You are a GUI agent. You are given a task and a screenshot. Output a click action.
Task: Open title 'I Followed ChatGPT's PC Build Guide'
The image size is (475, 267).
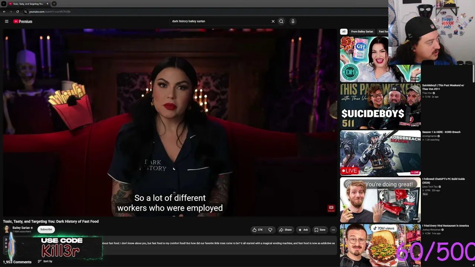point(443,181)
